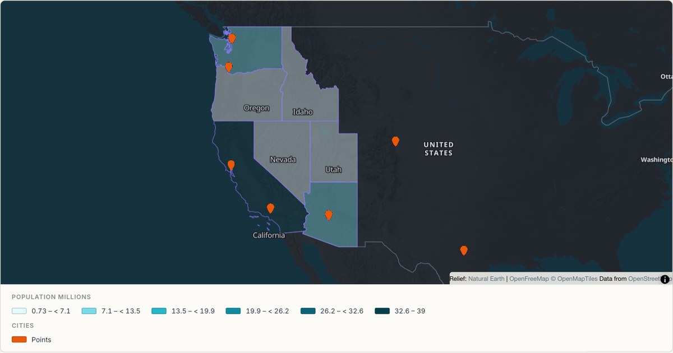Select the Nevada state label
Screen dimensions: 673x353
point(283,160)
